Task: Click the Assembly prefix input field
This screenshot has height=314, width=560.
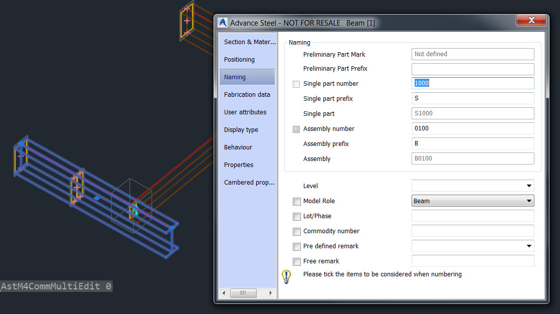Action: [472, 143]
